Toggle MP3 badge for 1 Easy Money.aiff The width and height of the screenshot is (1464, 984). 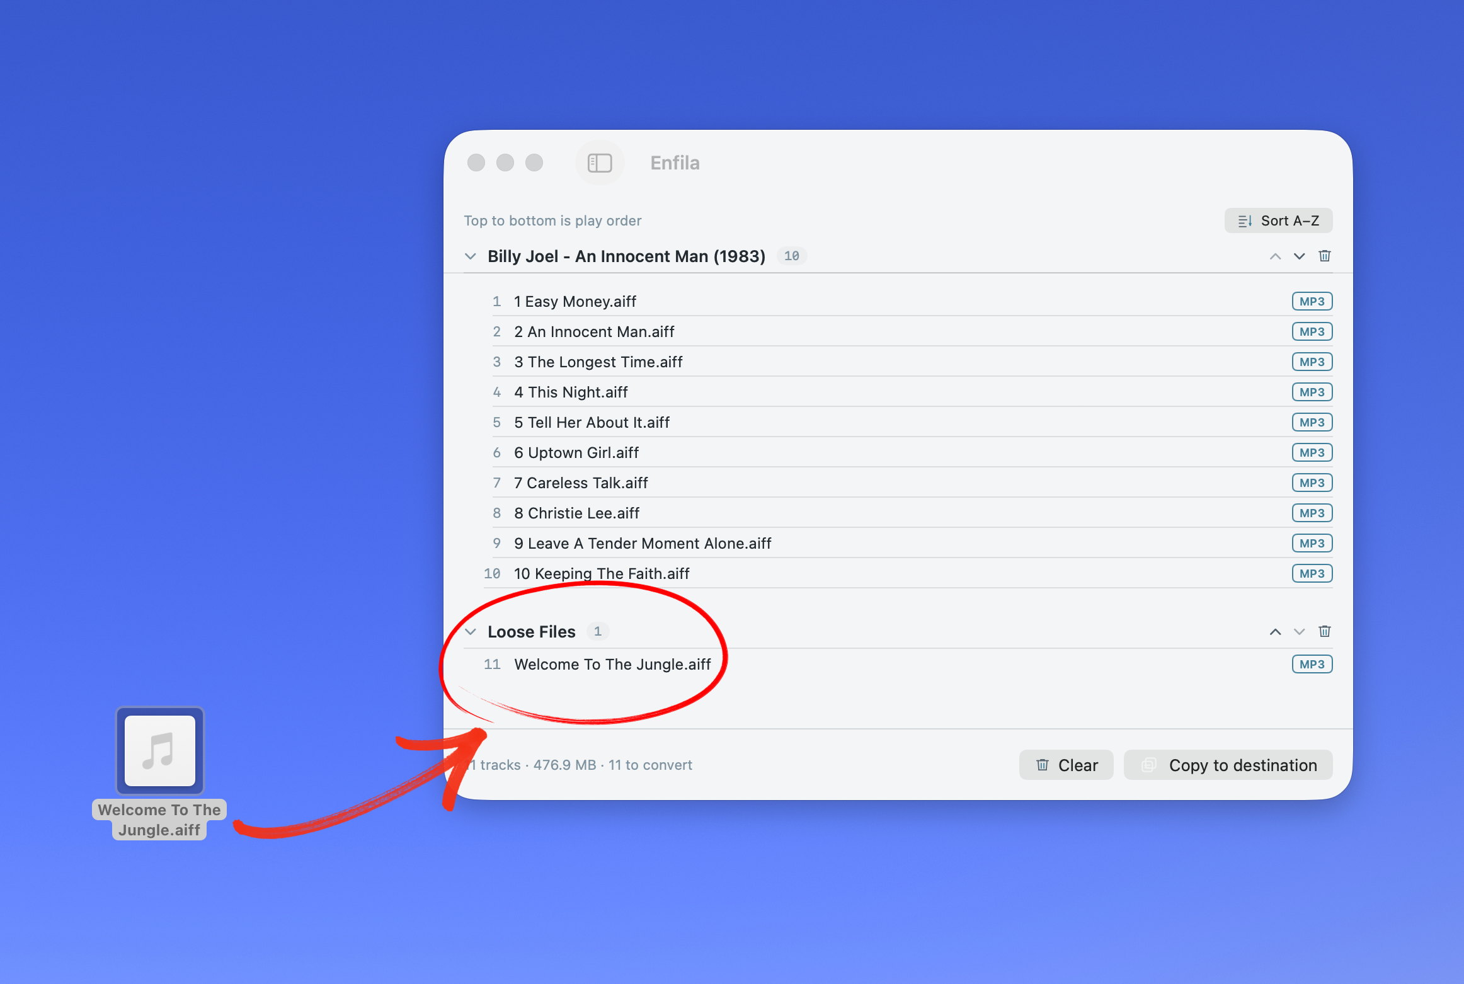point(1312,302)
